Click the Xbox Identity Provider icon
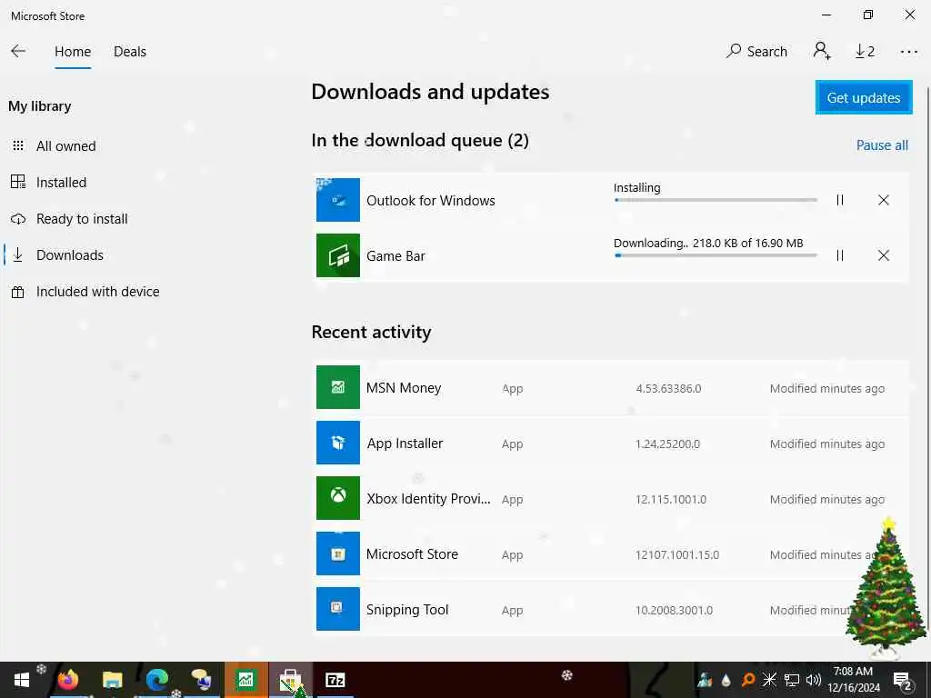 (x=338, y=498)
